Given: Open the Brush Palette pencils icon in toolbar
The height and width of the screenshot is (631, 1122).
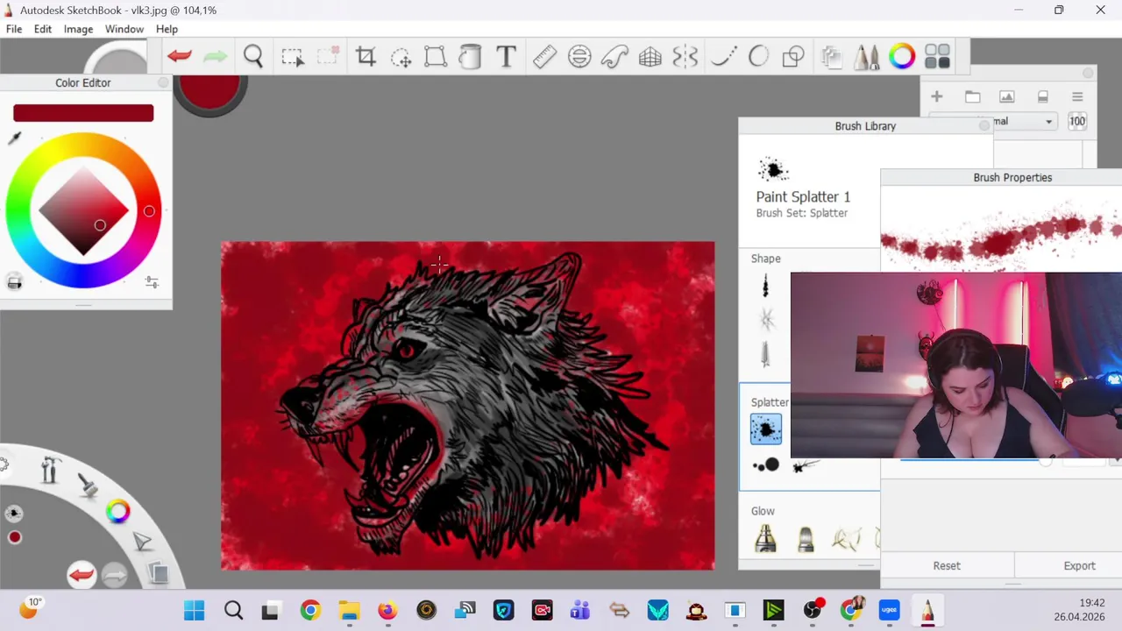Looking at the screenshot, I should pyautogui.click(x=867, y=57).
